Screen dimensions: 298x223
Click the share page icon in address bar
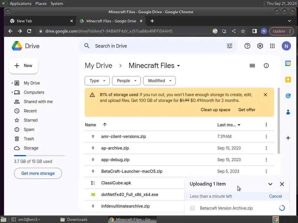tap(234, 31)
